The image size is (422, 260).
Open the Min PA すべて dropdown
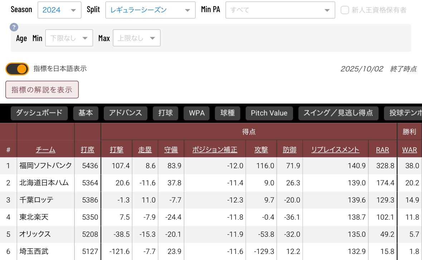click(280, 10)
